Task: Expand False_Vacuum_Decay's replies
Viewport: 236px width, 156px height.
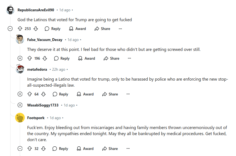Action: 20,58
